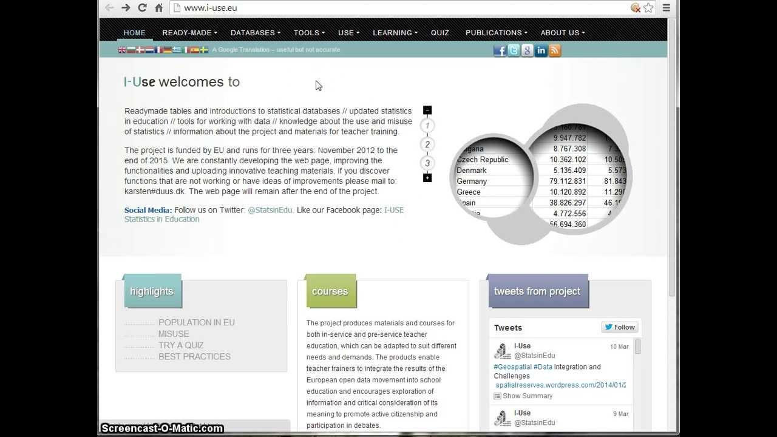
Task: Open the QUIZ menu item
Action: tap(440, 33)
